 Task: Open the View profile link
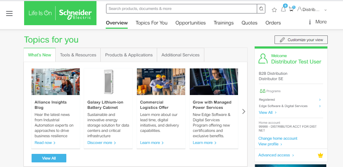pos(270,144)
